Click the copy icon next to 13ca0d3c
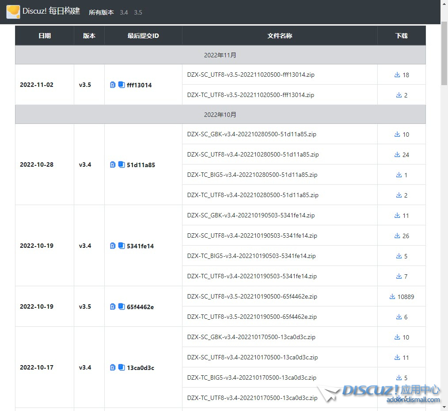448x411 pixels. coord(121,367)
